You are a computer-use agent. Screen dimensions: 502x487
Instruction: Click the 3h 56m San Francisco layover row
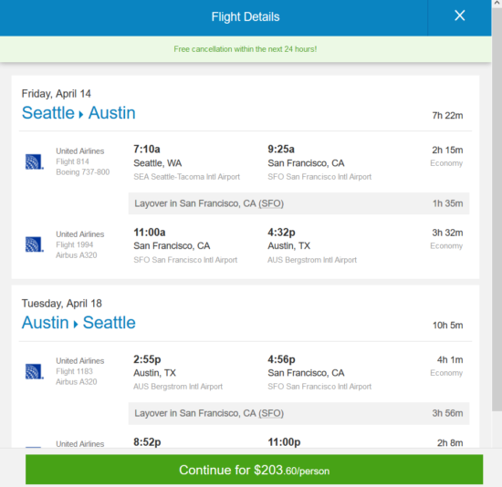click(x=298, y=413)
